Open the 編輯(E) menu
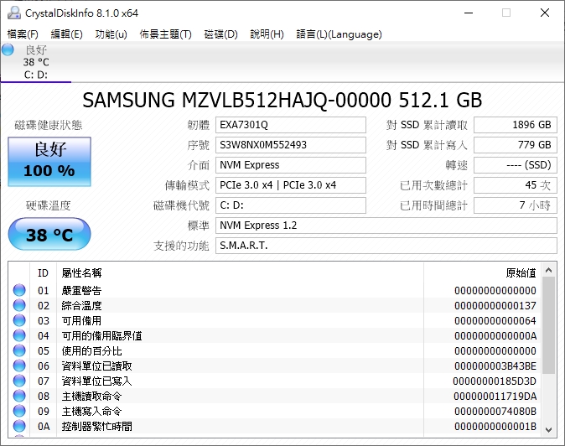Screen dimensions: 565x446 (67, 34)
